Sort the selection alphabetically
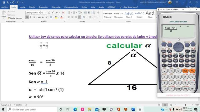 click(x=94, y=12)
